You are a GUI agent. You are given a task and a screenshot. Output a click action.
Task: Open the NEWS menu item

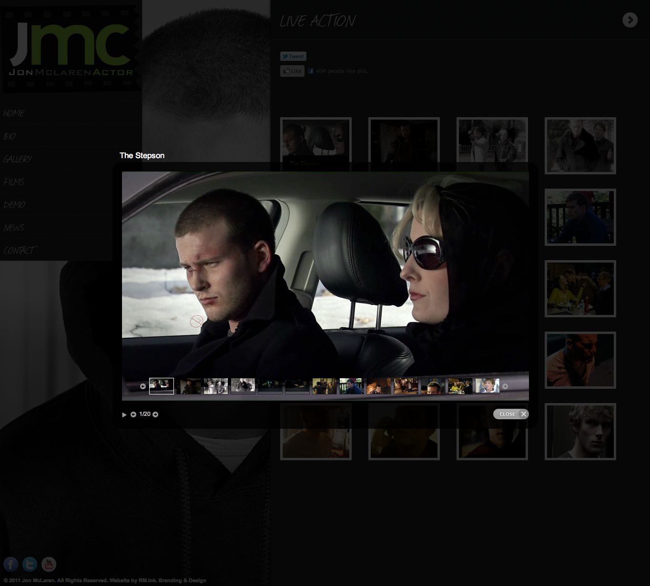coord(14,228)
